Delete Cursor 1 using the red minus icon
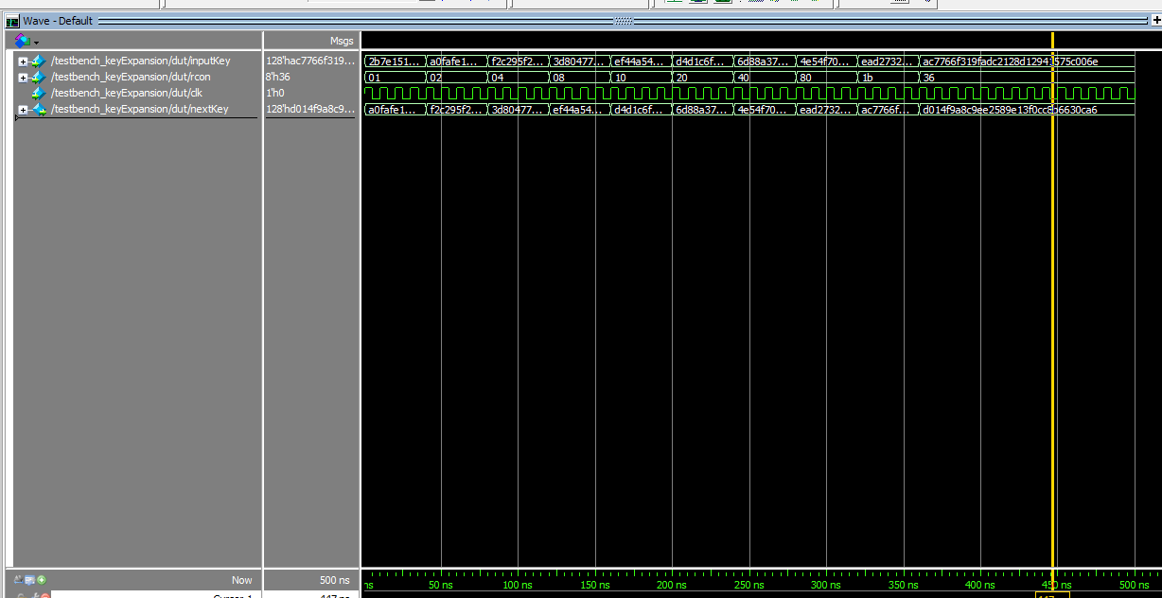 (44, 596)
